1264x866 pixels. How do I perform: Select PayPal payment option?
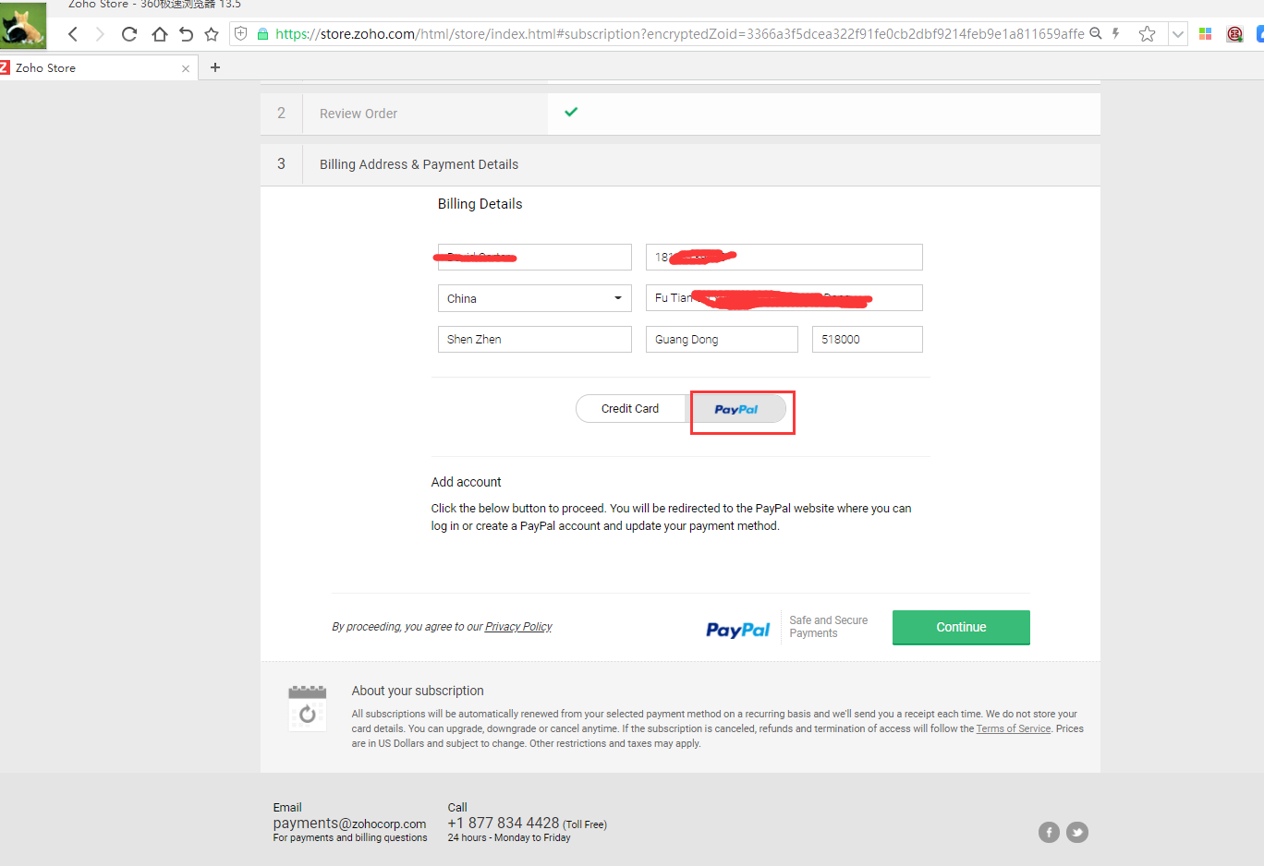point(736,409)
